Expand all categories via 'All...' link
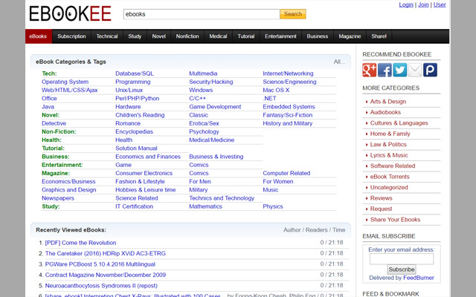The height and width of the screenshot is (297, 476). click(x=339, y=62)
